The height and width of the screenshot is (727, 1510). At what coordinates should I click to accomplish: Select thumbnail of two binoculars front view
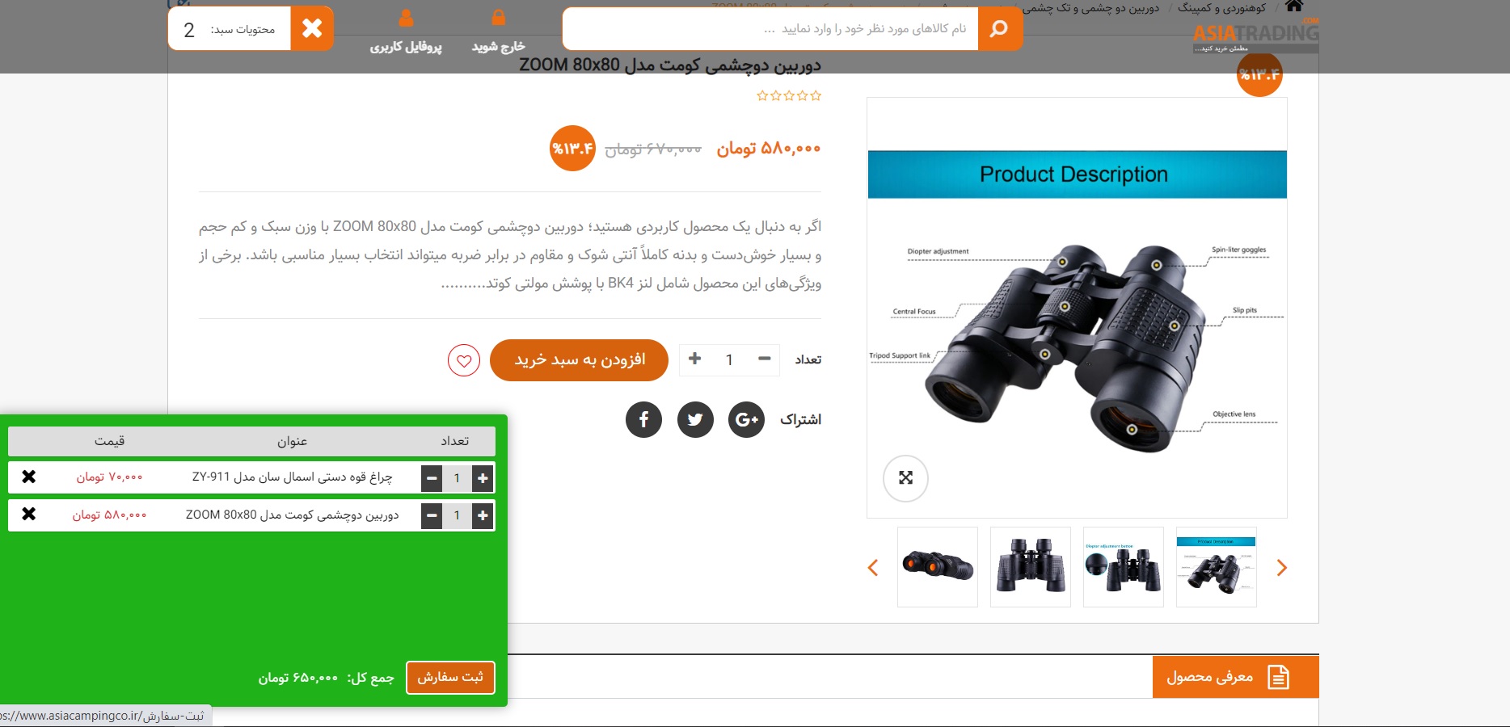click(1031, 567)
